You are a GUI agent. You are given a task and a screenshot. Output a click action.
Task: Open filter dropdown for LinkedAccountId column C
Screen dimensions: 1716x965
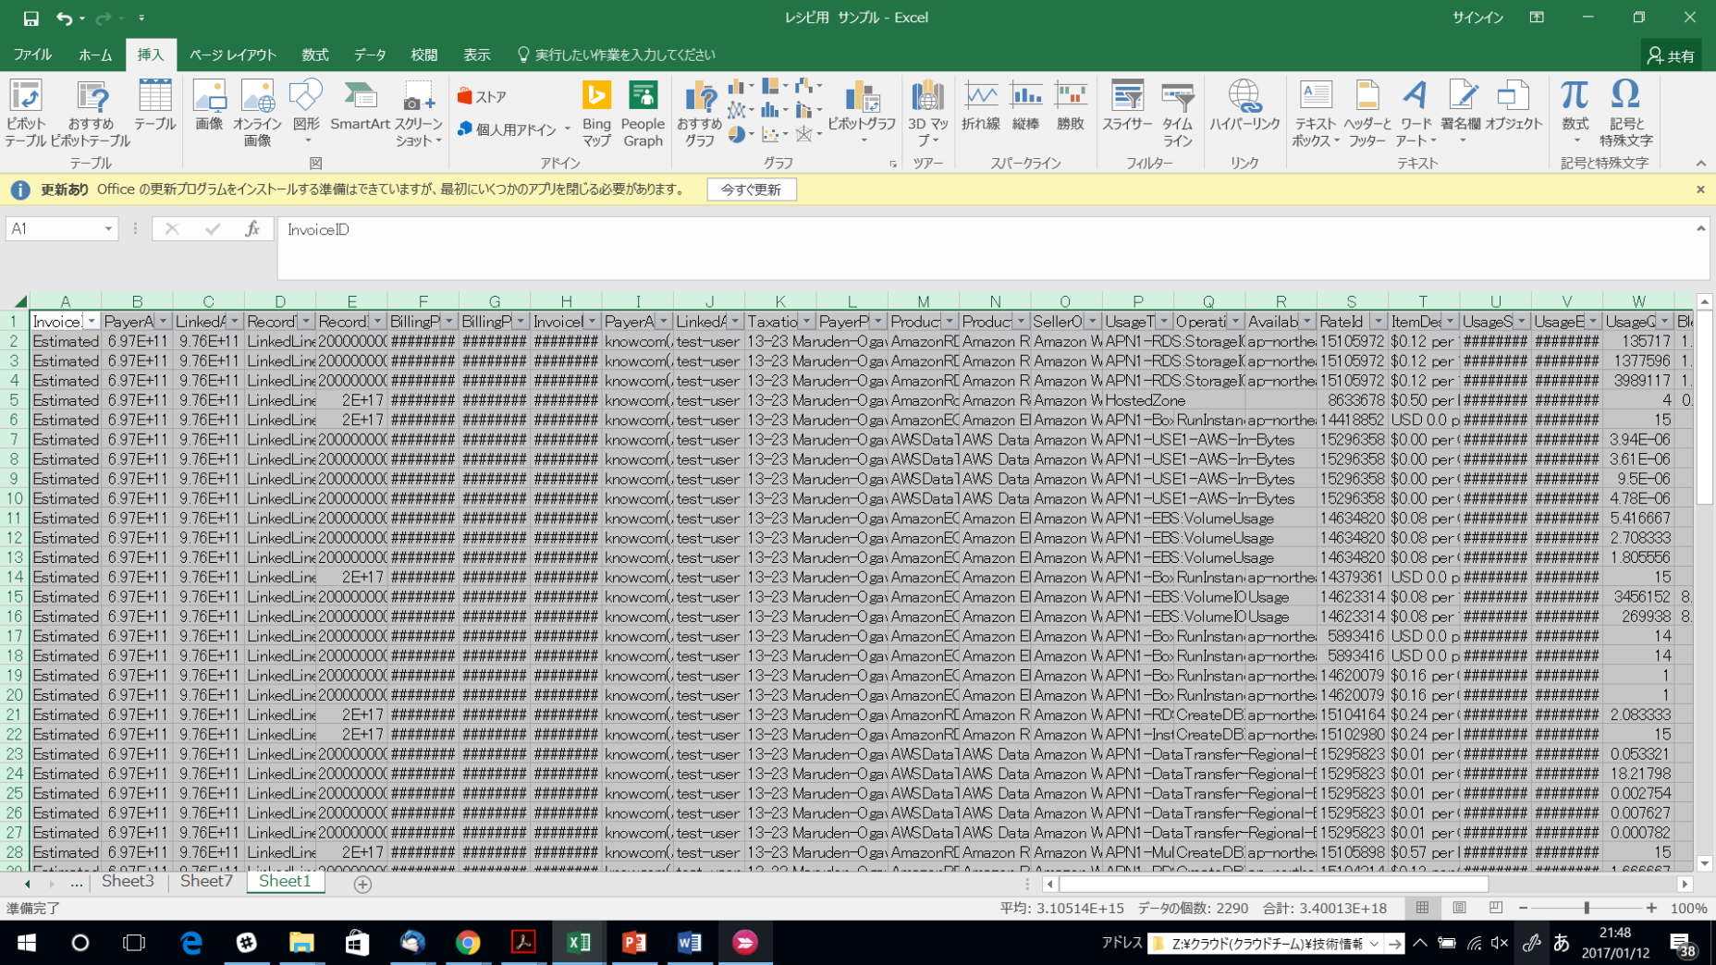point(234,321)
